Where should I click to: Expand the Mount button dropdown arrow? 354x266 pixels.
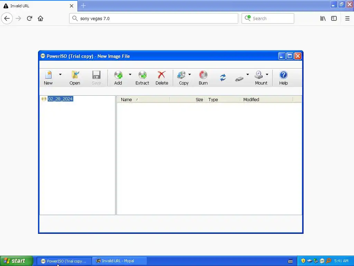pyautogui.click(x=267, y=74)
